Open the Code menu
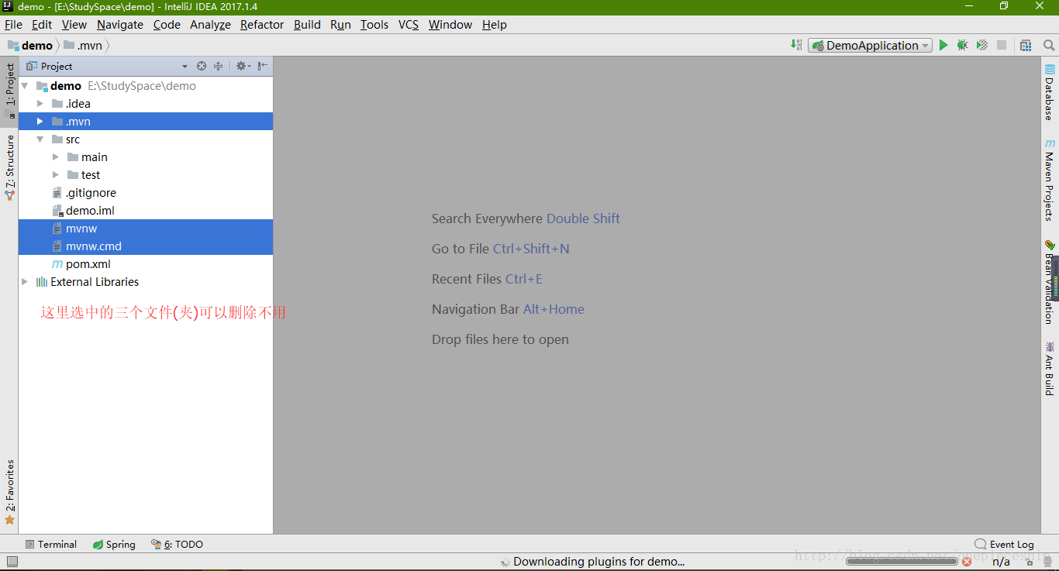 click(x=167, y=25)
